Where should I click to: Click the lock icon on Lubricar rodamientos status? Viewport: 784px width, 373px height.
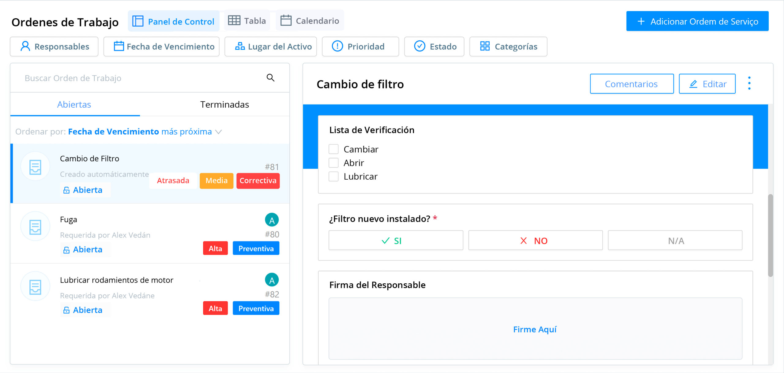point(66,310)
